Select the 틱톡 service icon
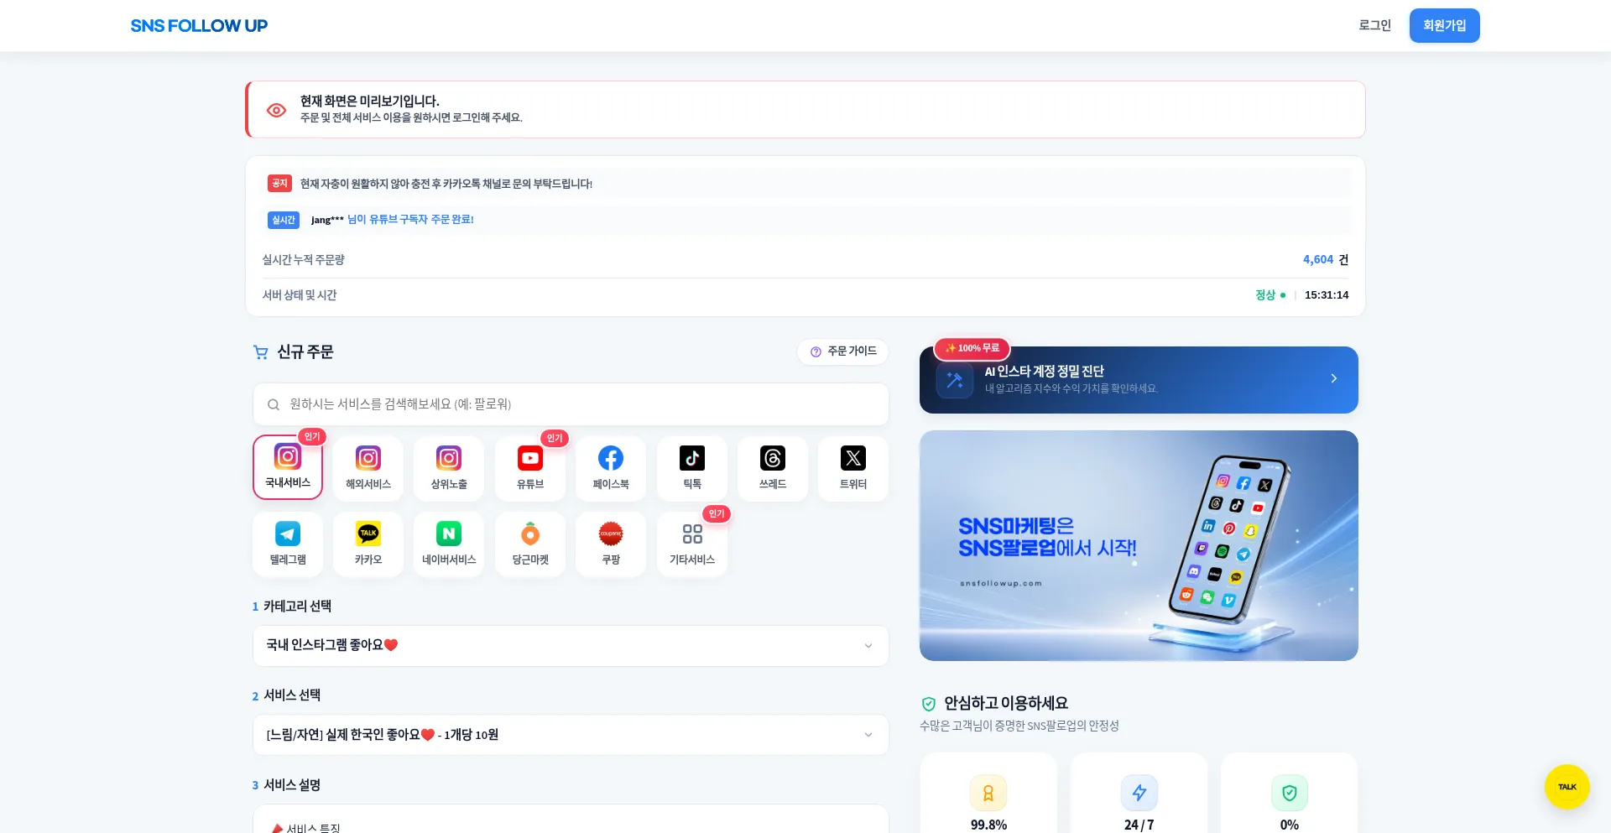The height and width of the screenshot is (833, 1611). 692,458
